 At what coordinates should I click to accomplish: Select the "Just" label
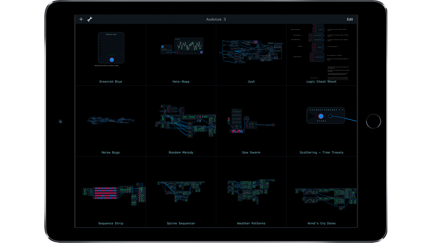[x=251, y=82]
